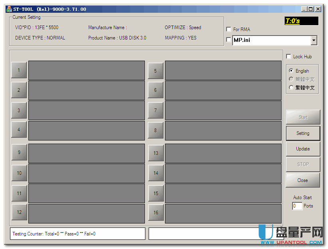Click the ST-TOOL title bar application icon
This screenshot has width=328, height=249.
(9, 9)
